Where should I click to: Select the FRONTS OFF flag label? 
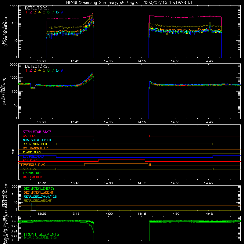32,173
